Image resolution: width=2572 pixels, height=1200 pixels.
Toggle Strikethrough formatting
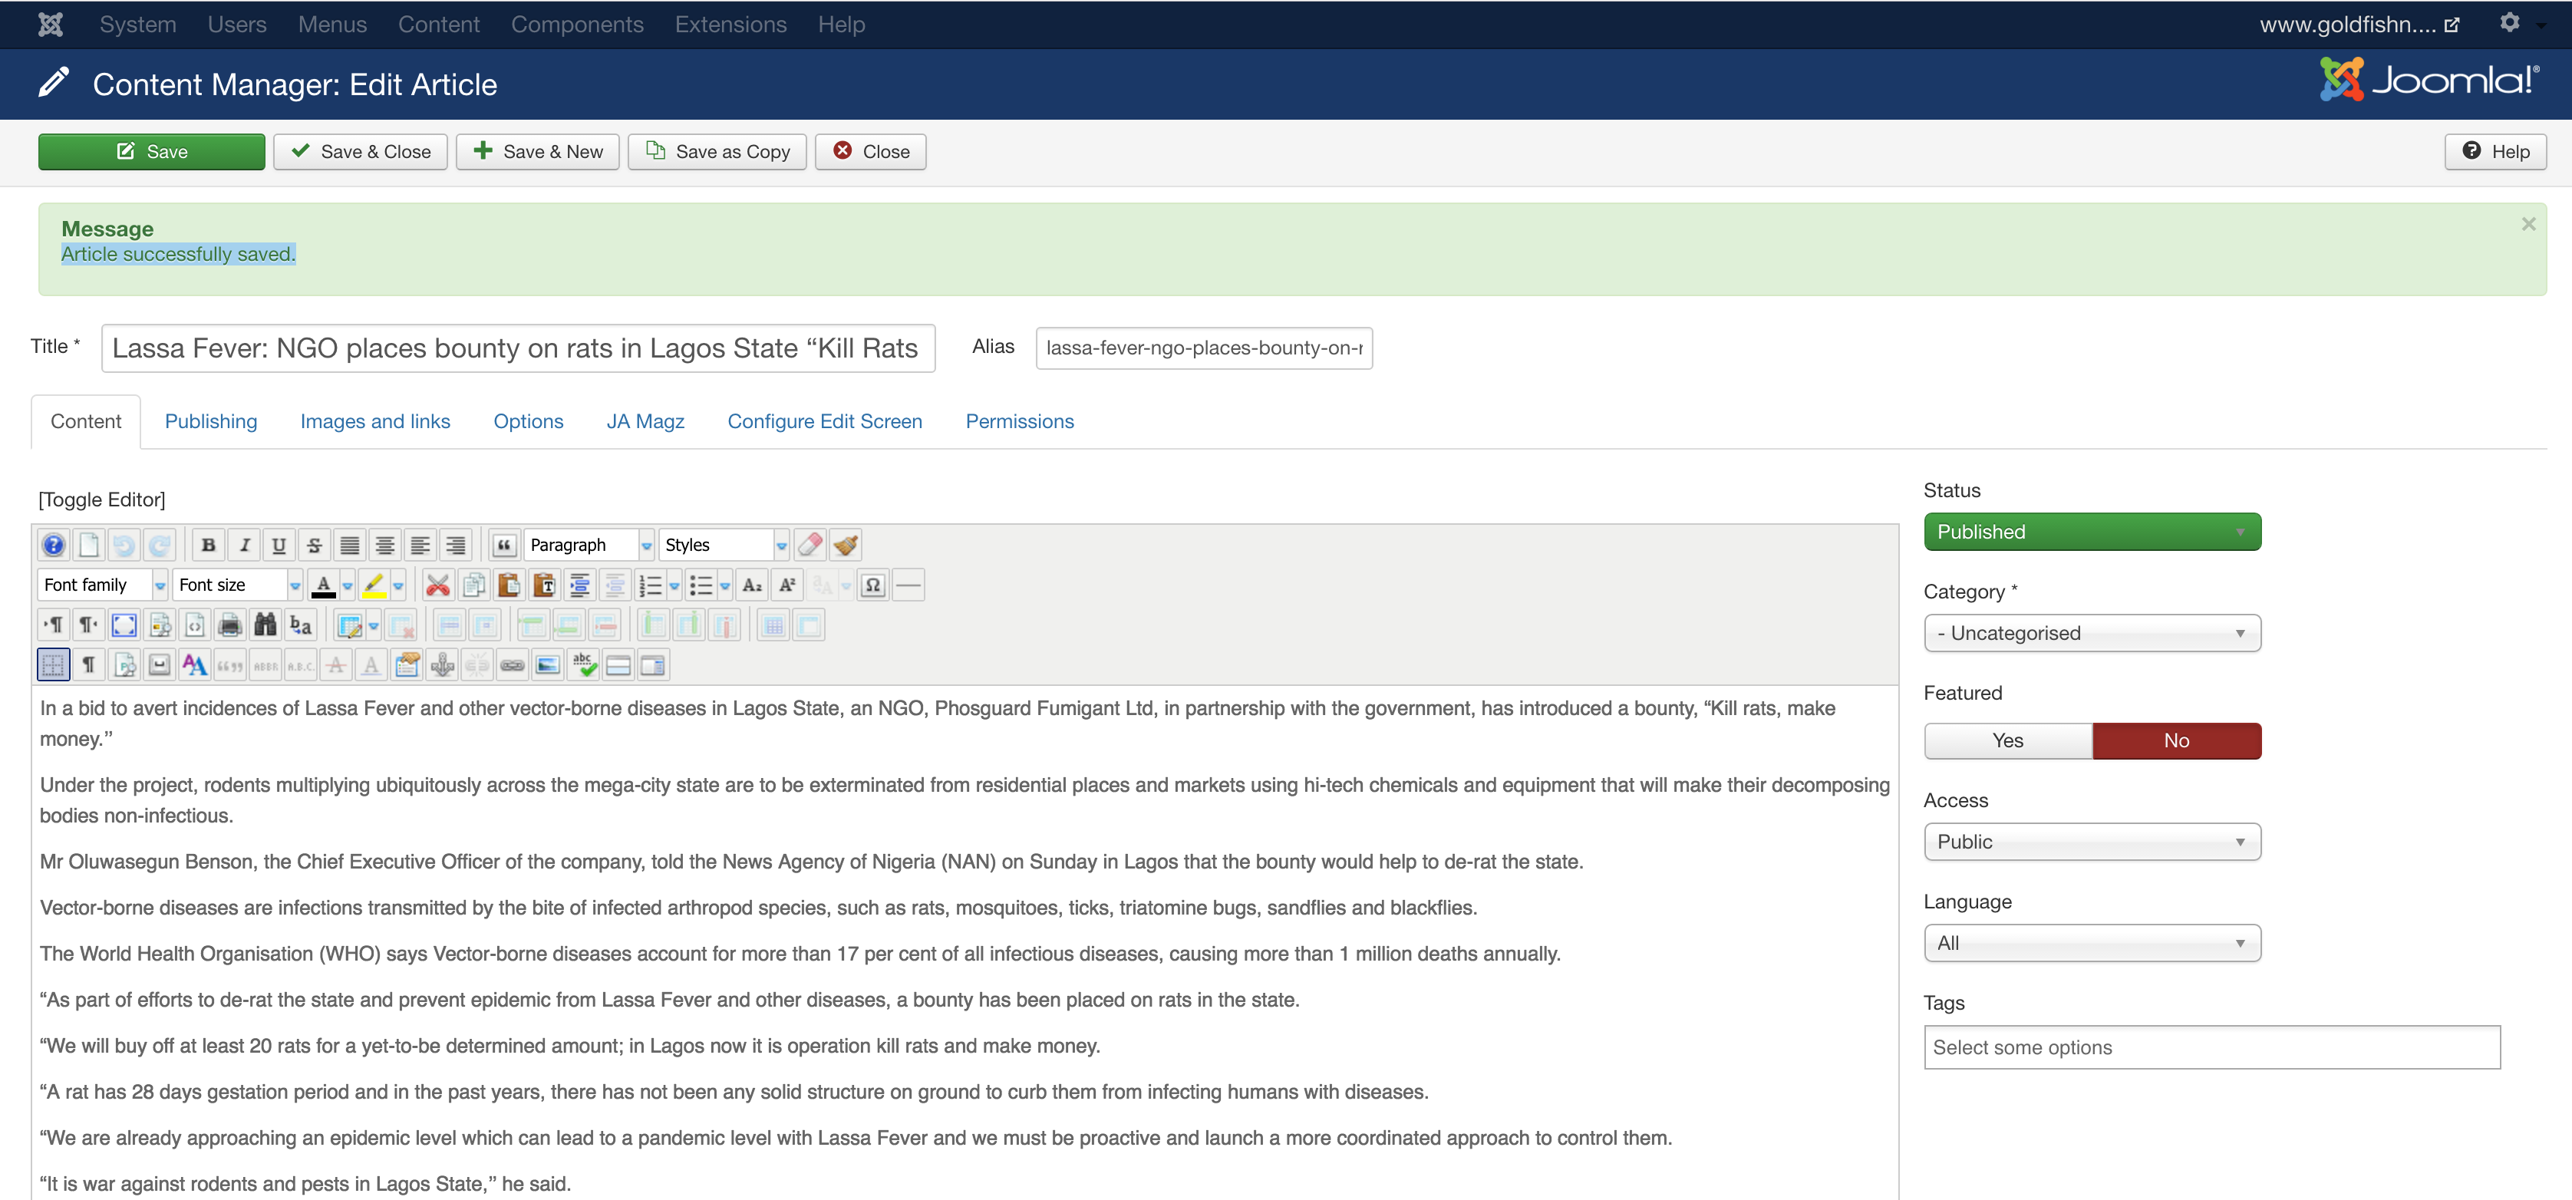click(314, 545)
